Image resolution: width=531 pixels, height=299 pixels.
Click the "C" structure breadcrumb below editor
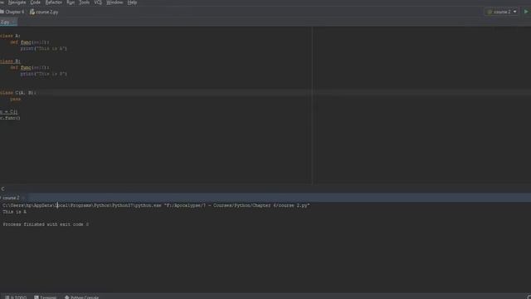click(x=2, y=189)
